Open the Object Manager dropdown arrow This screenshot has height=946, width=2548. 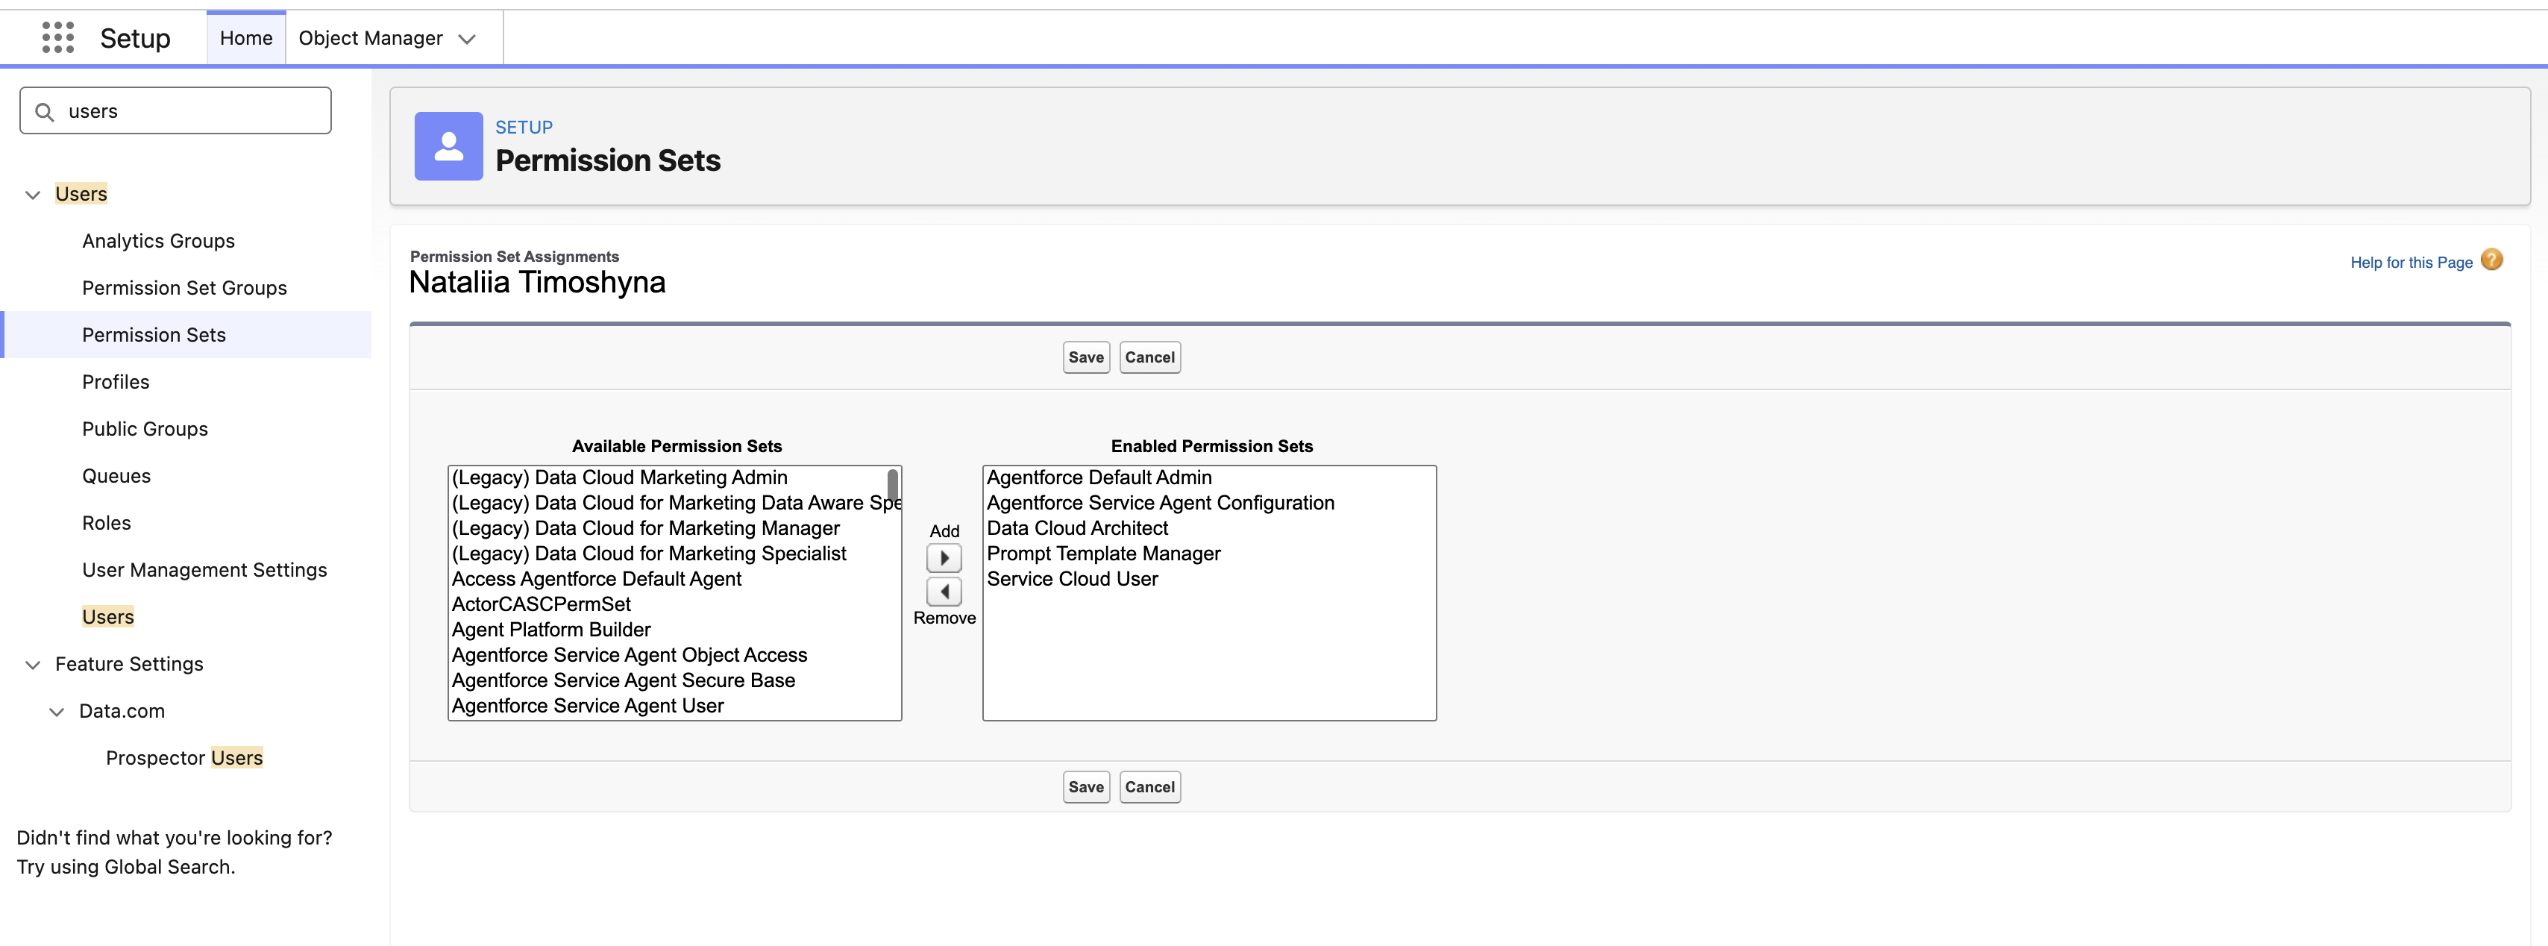click(468, 39)
